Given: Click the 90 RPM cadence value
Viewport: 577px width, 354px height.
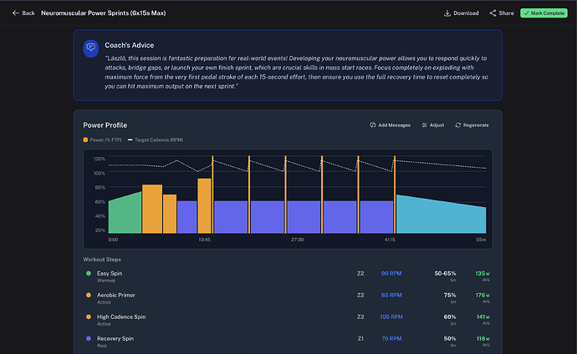Looking at the screenshot, I should [391, 274].
